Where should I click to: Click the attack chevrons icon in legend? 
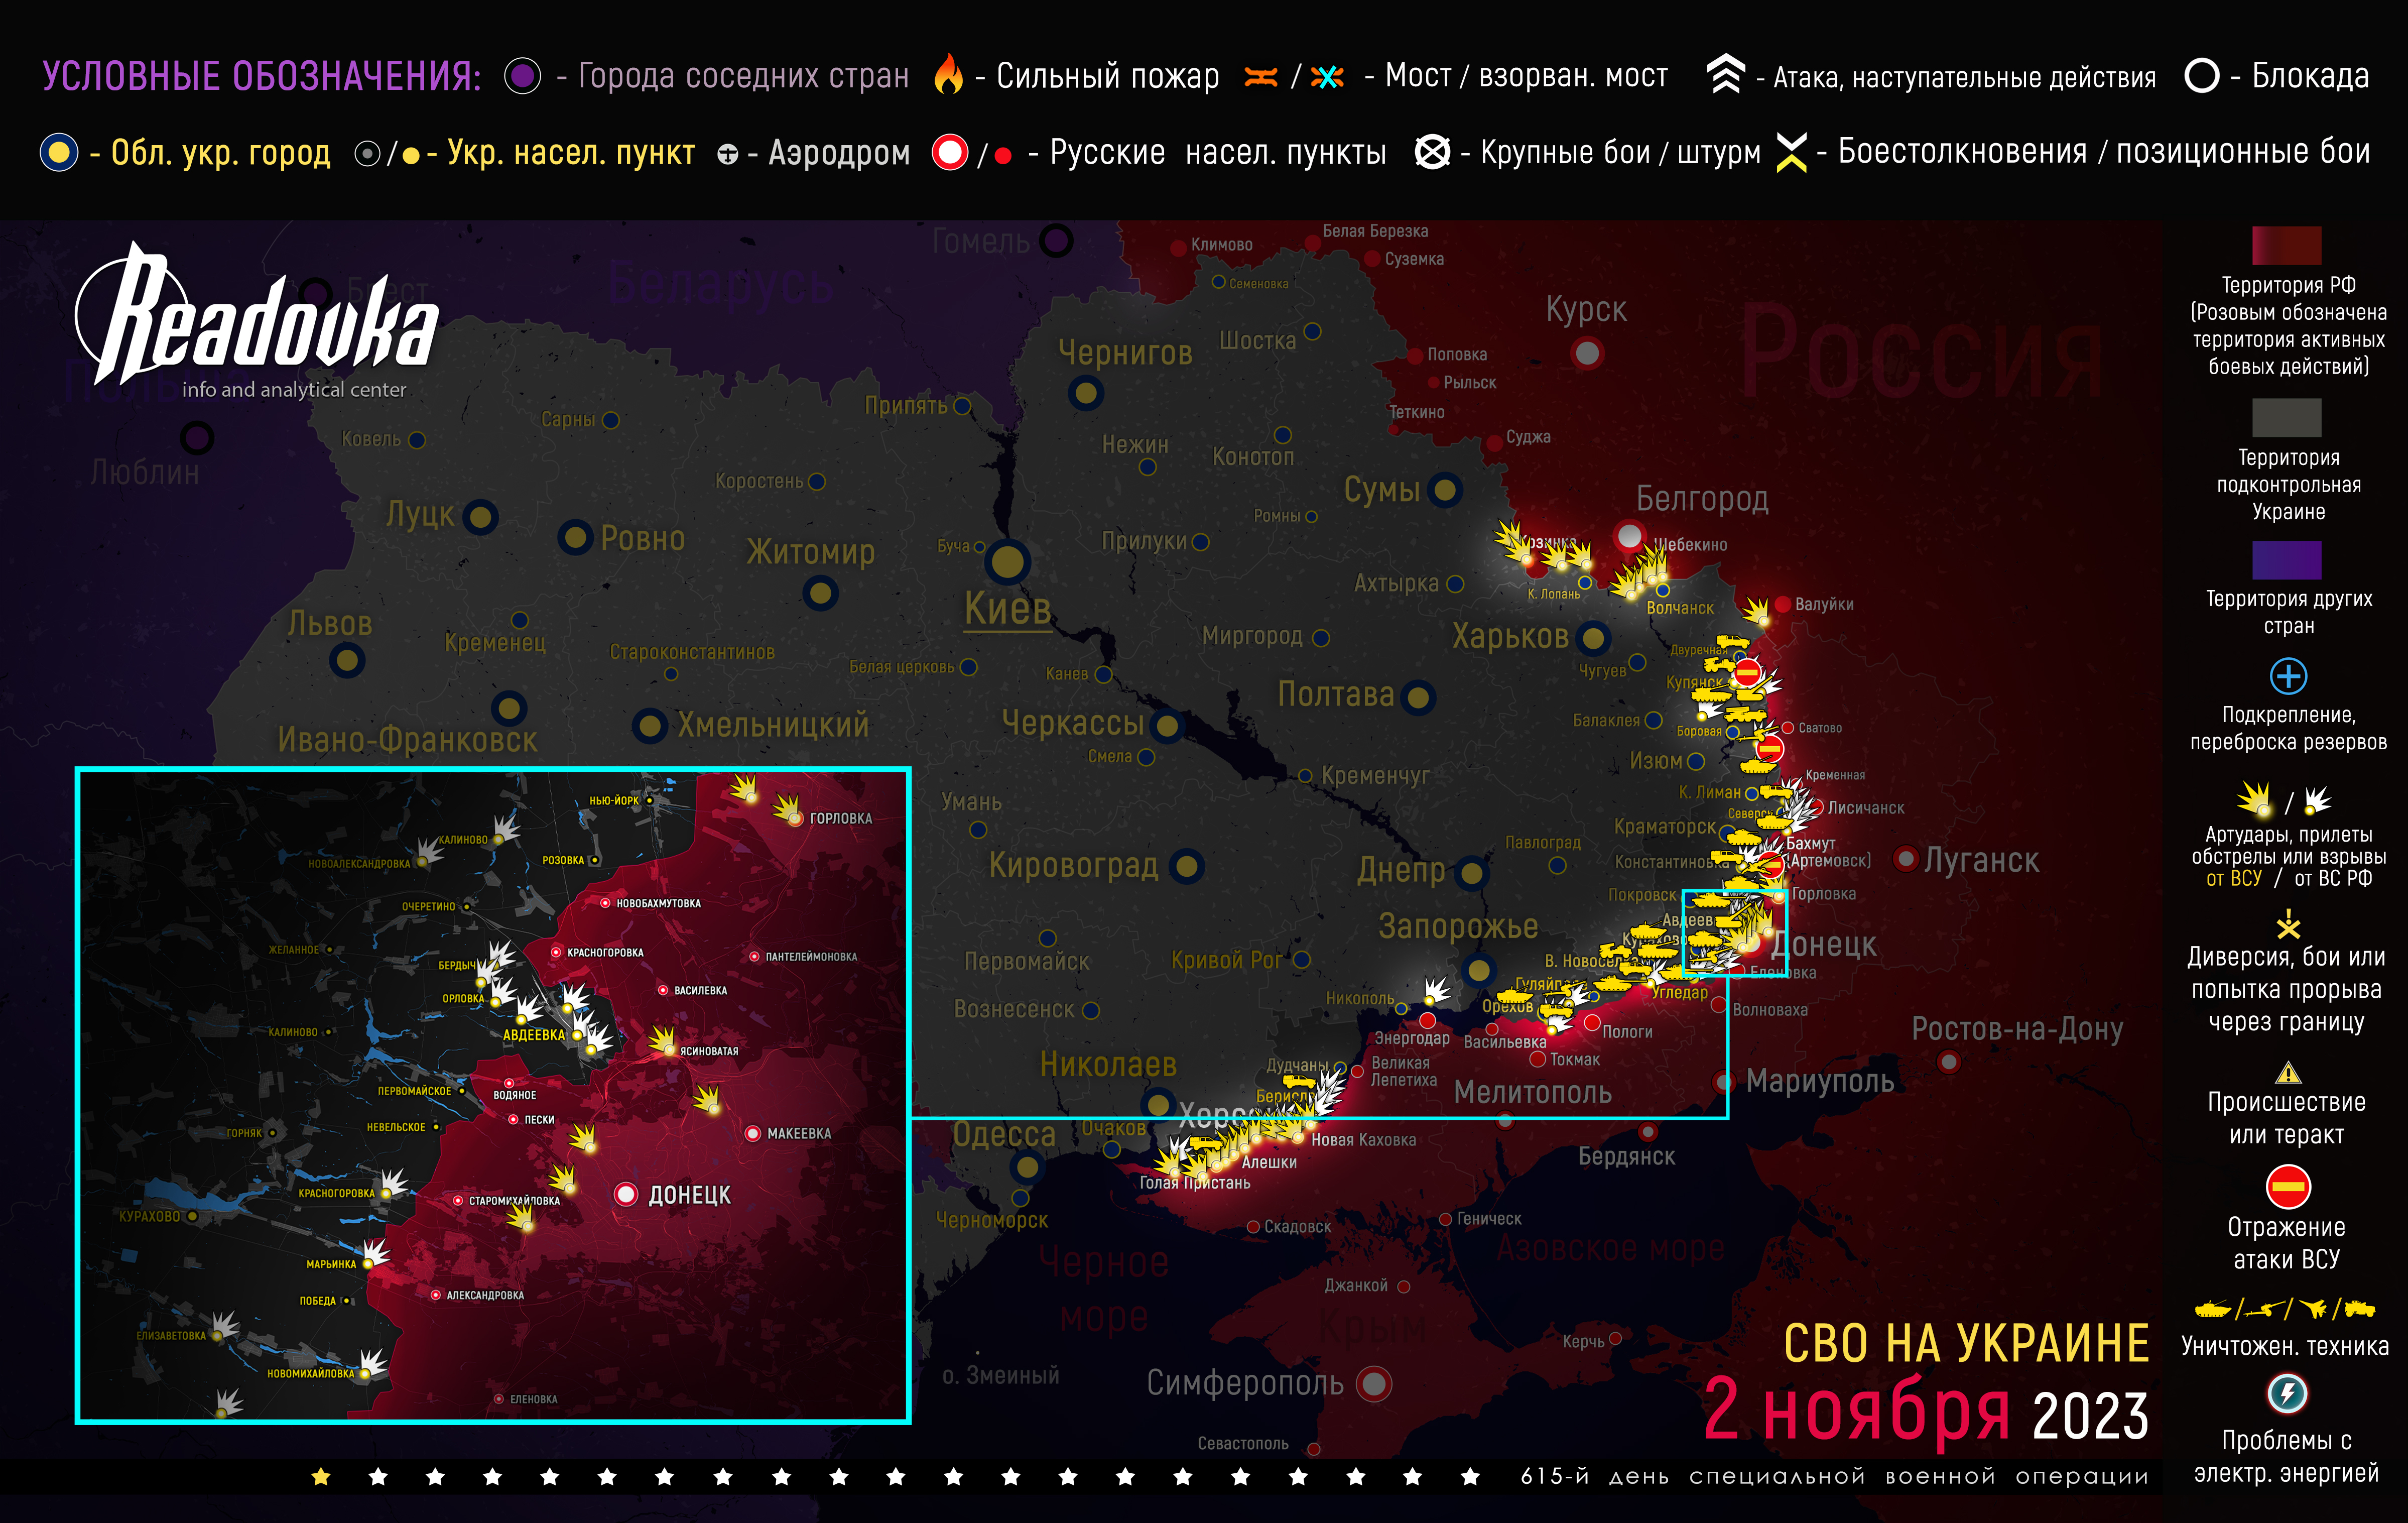pos(1725,74)
